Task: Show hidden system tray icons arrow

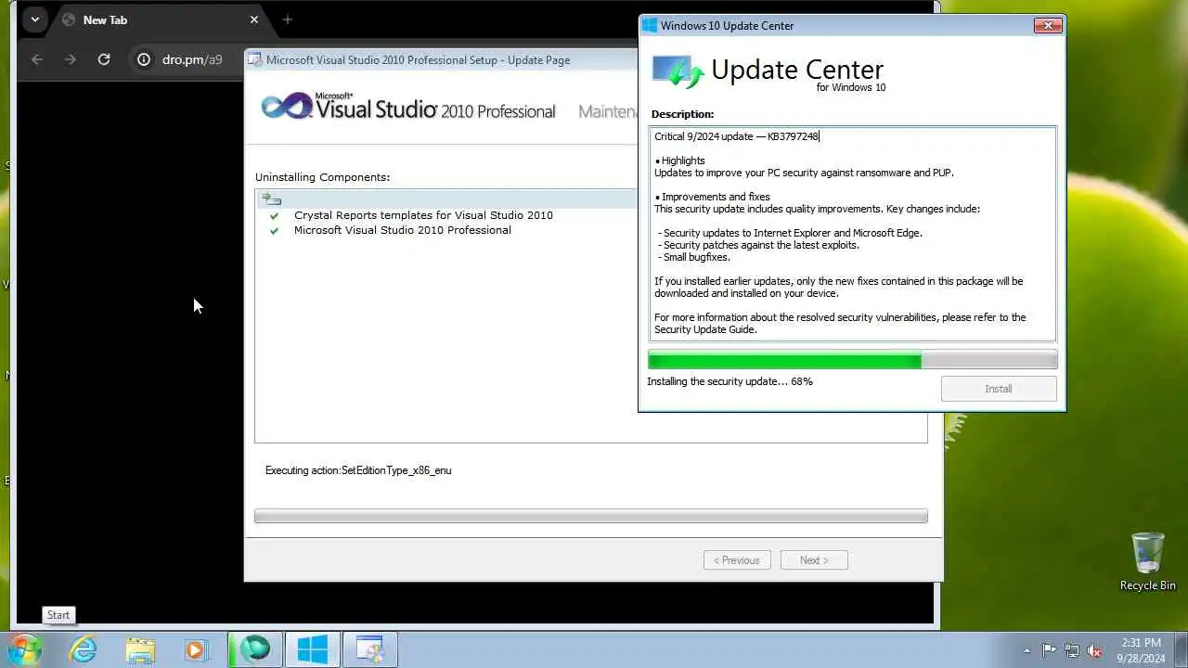Action: pos(1027,650)
